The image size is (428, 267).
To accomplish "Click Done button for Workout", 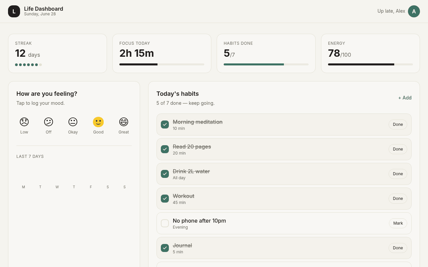I will (398, 199).
